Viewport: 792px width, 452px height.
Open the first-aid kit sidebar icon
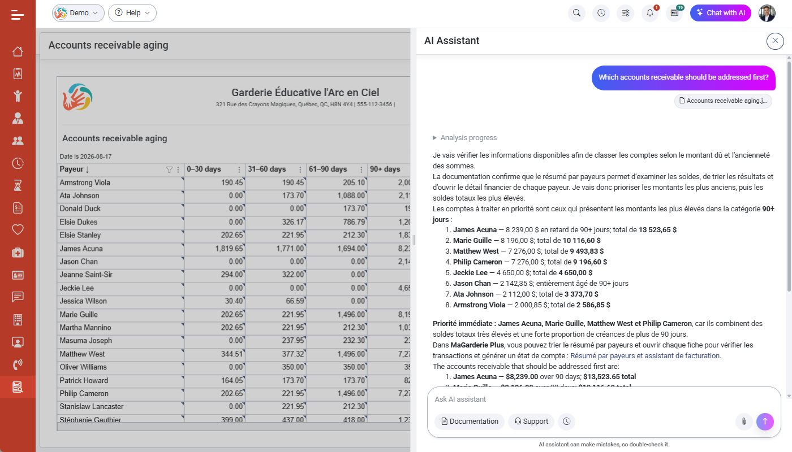tap(18, 253)
